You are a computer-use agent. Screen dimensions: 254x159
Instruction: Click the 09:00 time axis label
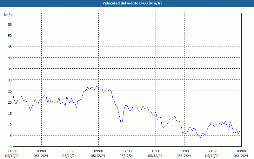[x=98, y=151]
